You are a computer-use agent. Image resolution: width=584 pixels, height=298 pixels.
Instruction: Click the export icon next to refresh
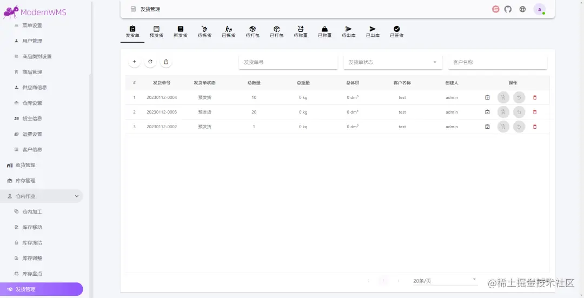tap(166, 62)
